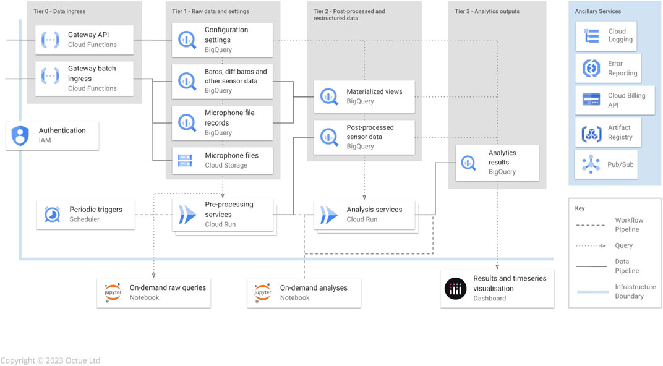The image size is (663, 366).
Task: Click the Post-processed sensor data BigQuery icon
Action: click(x=329, y=137)
